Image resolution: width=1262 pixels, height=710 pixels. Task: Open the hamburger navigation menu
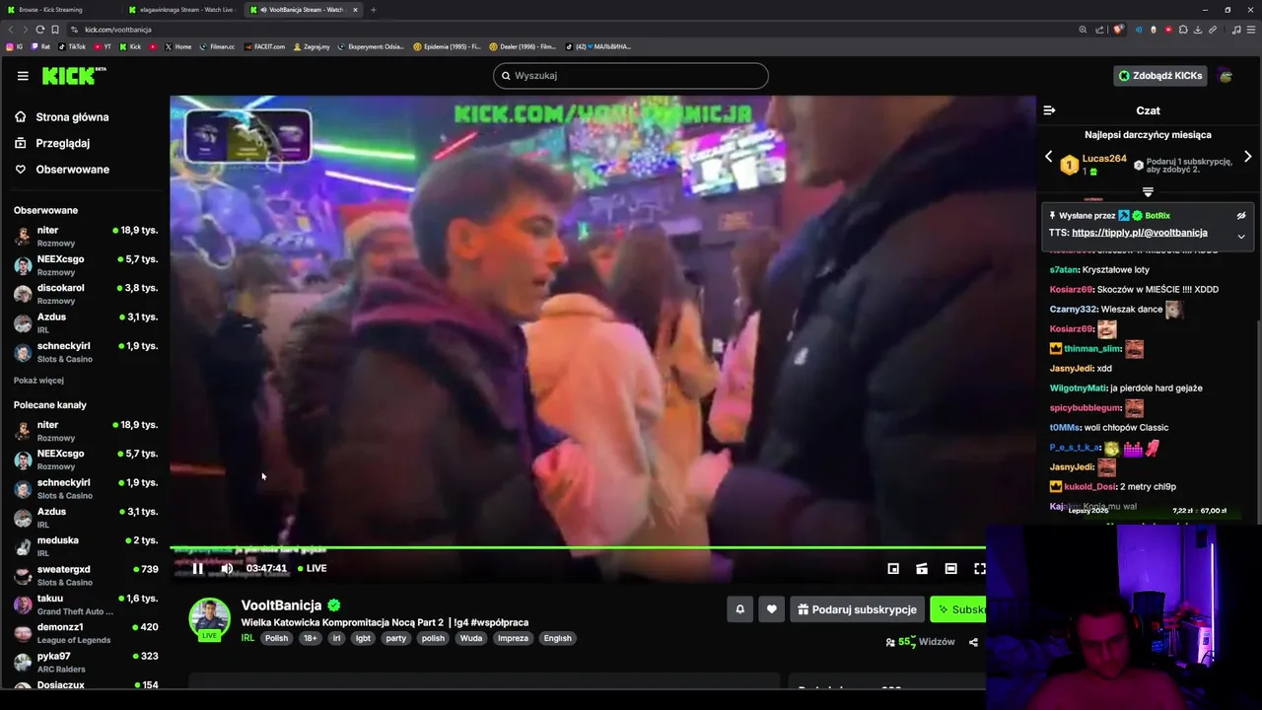(23, 76)
